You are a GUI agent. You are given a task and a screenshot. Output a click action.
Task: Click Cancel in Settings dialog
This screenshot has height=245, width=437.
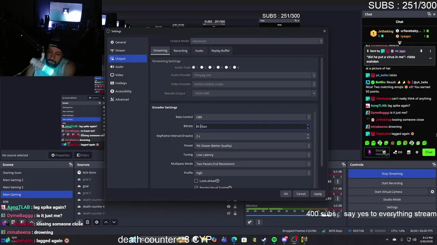(x=301, y=194)
